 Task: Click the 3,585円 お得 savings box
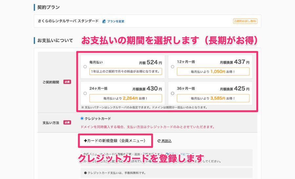213,98
